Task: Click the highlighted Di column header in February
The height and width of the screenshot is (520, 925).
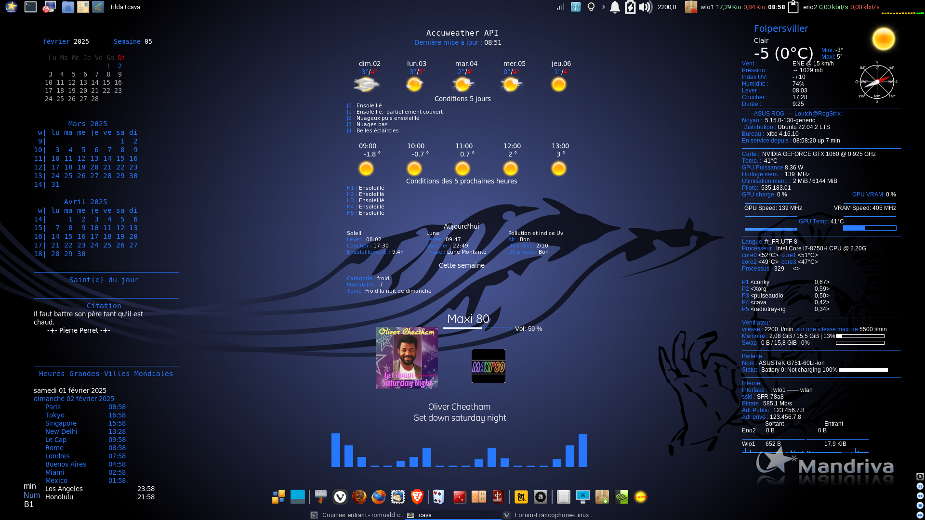Action: tap(122, 58)
